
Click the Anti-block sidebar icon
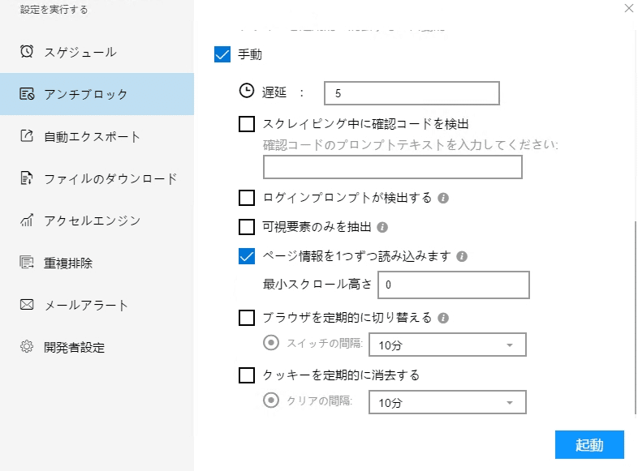point(27,94)
